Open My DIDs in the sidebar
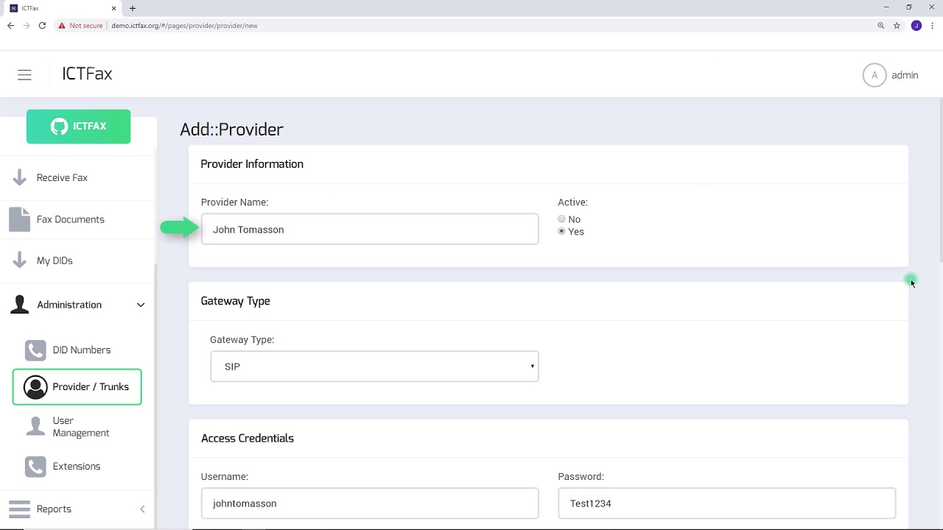This screenshot has height=530, width=943. [x=55, y=261]
